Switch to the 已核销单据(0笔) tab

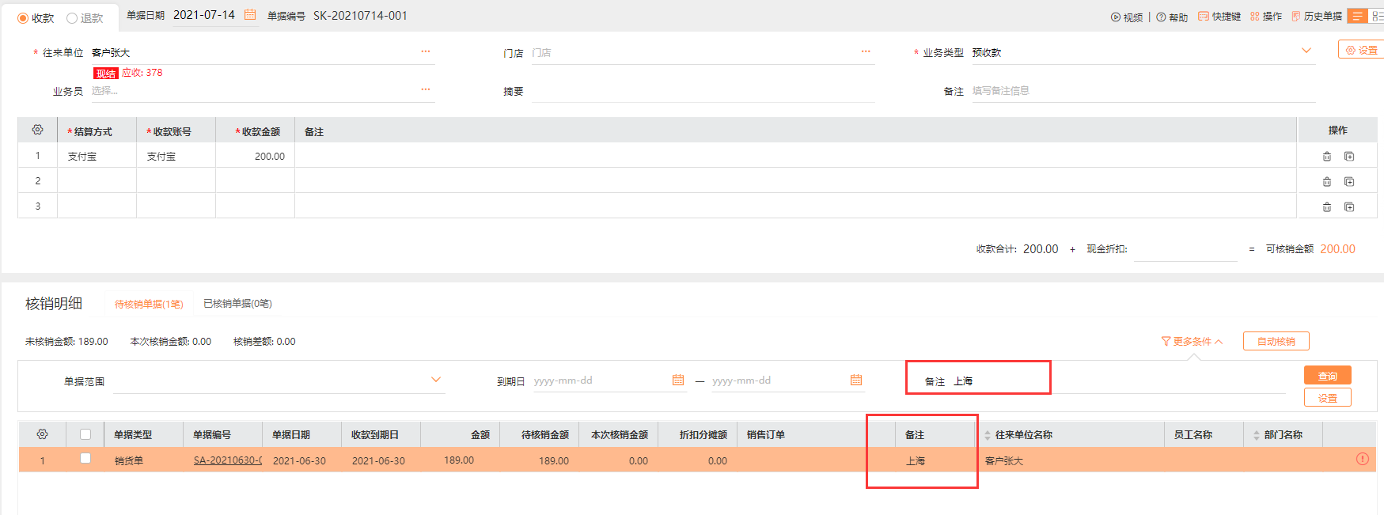237,304
